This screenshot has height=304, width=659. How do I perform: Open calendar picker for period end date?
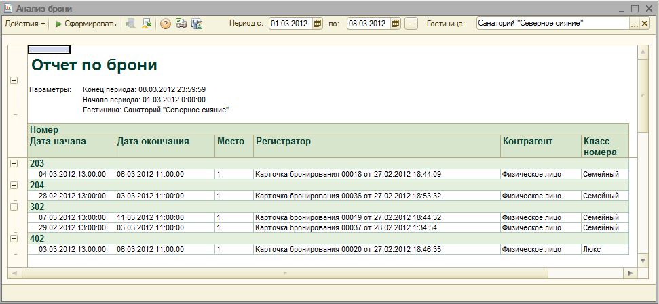pyautogui.click(x=396, y=24)
